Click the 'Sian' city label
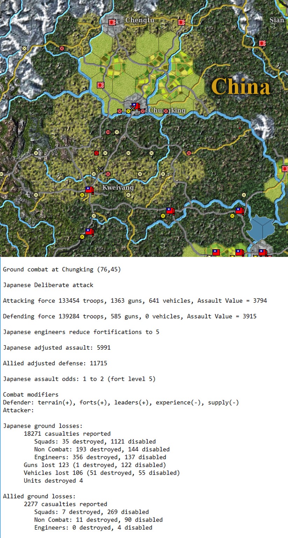288x538 pixels. (x=277, y=20)
